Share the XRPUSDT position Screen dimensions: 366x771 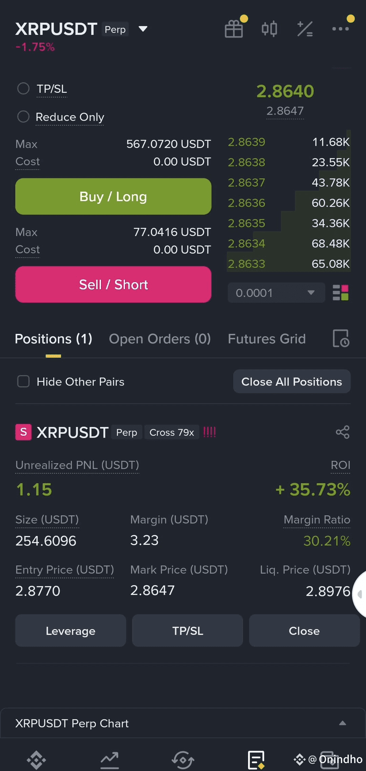click(x=343, y=432)
